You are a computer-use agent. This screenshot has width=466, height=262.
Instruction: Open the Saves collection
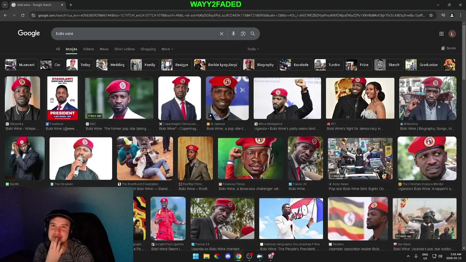click(449, 48)
